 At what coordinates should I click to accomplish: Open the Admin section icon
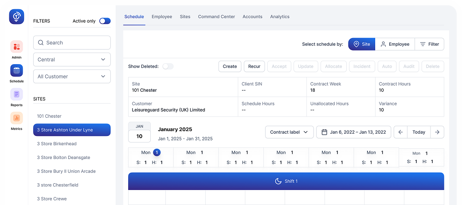16,46
